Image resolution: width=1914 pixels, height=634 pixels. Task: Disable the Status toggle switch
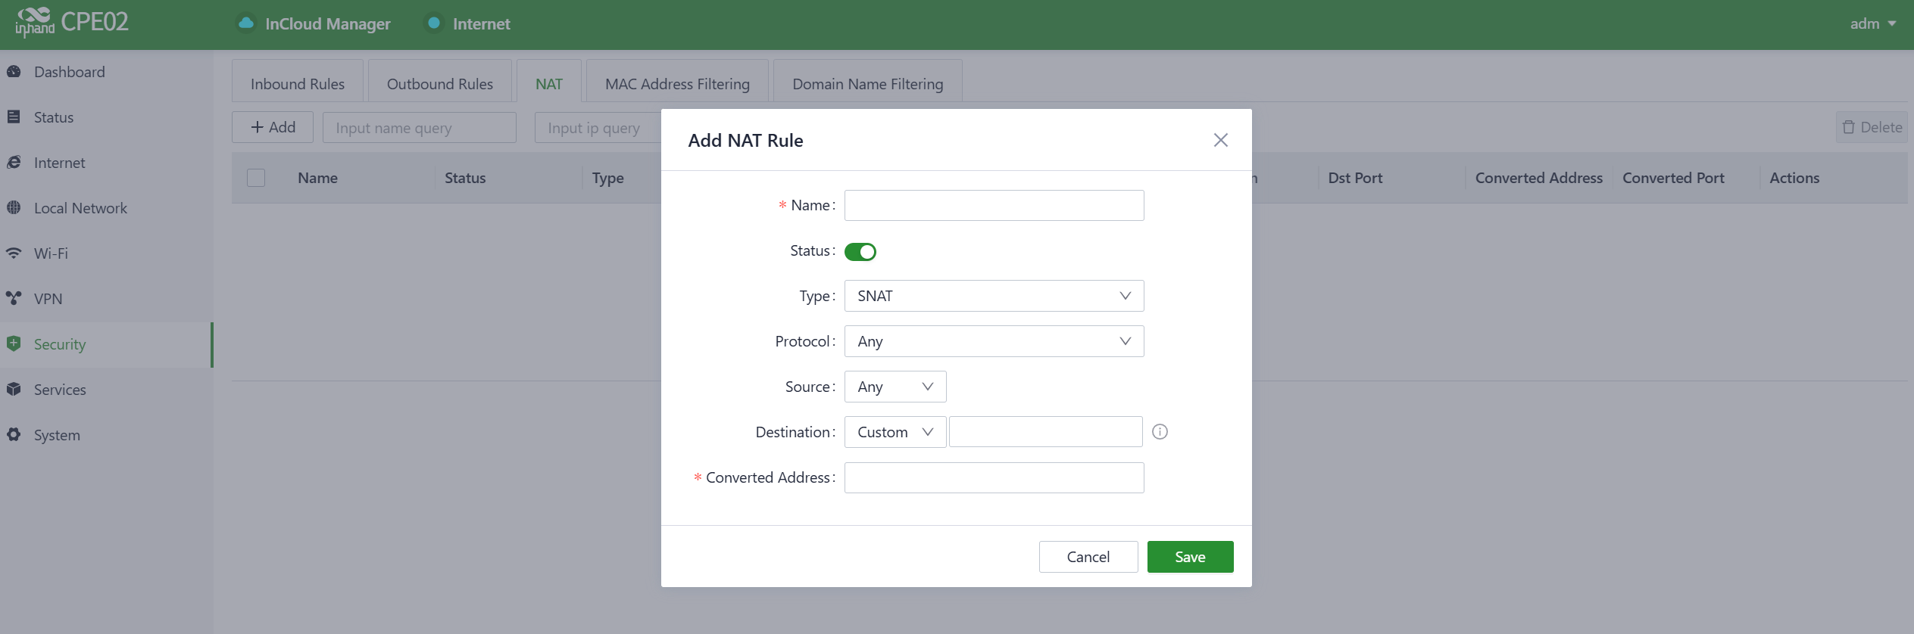(x=860, y=252)
